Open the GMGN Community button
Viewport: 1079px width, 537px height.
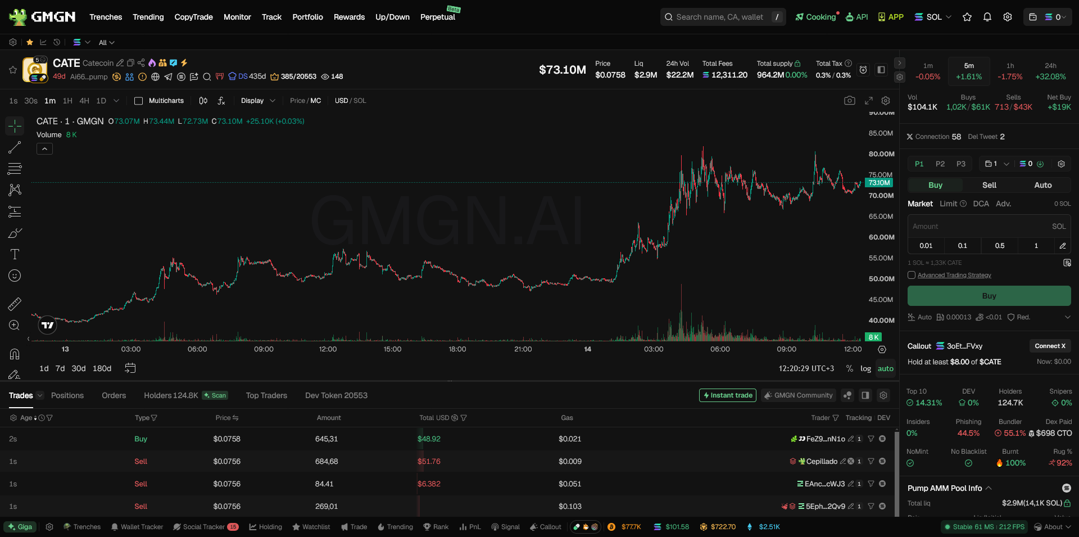(x=798, y=395)
